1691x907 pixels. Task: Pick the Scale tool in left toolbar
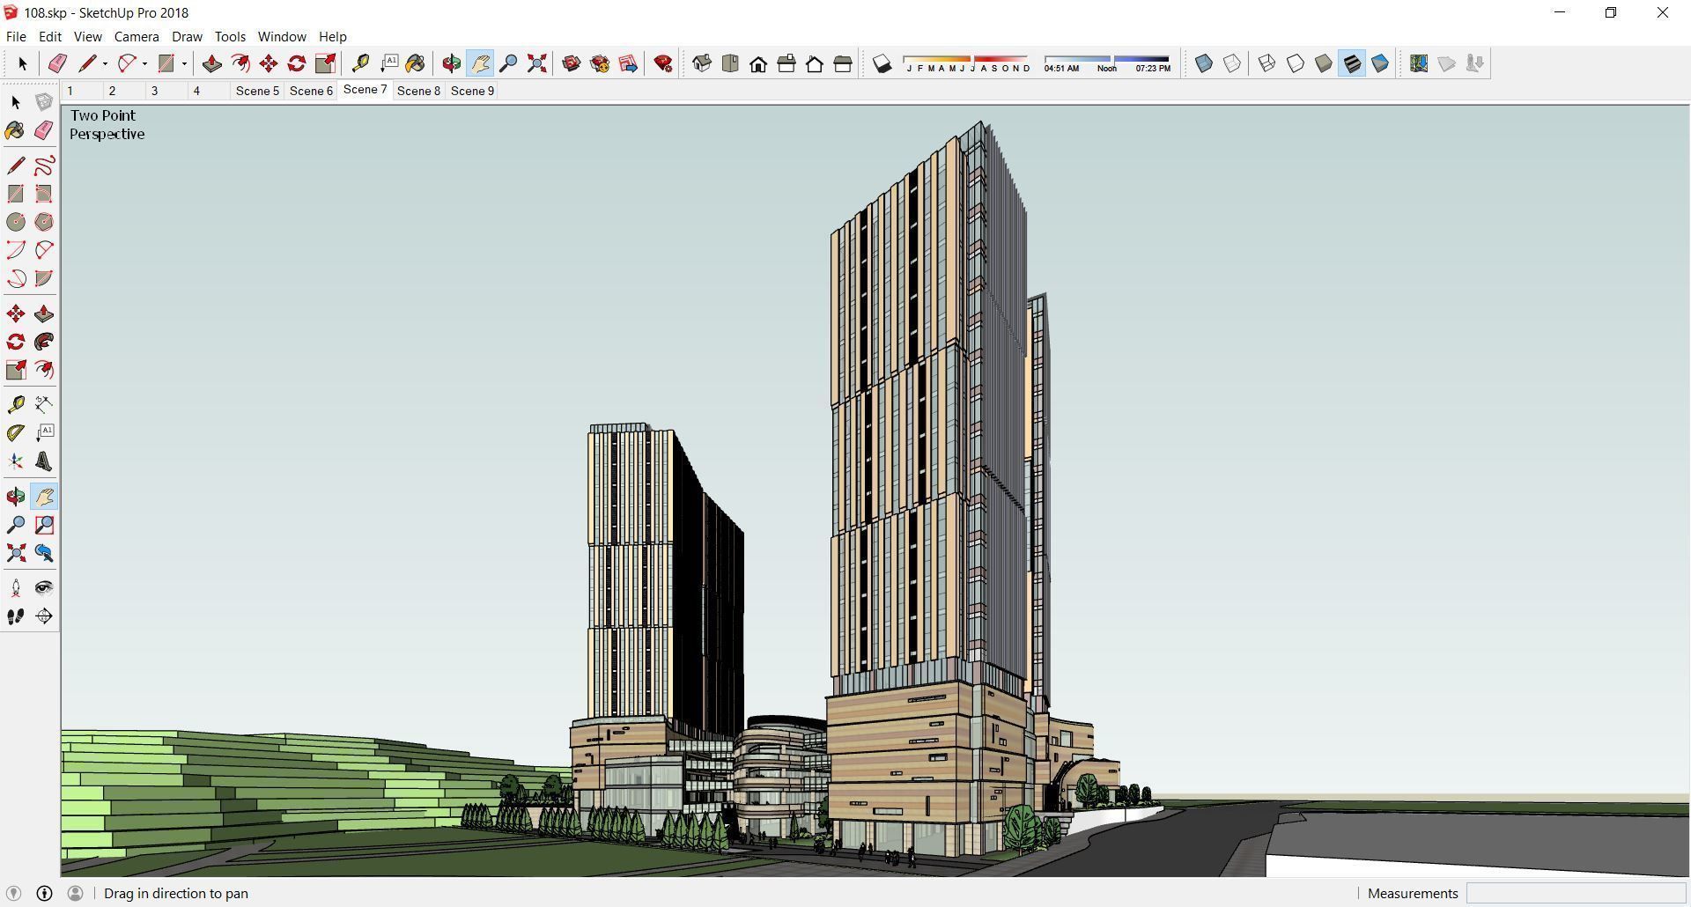(16, 370)
